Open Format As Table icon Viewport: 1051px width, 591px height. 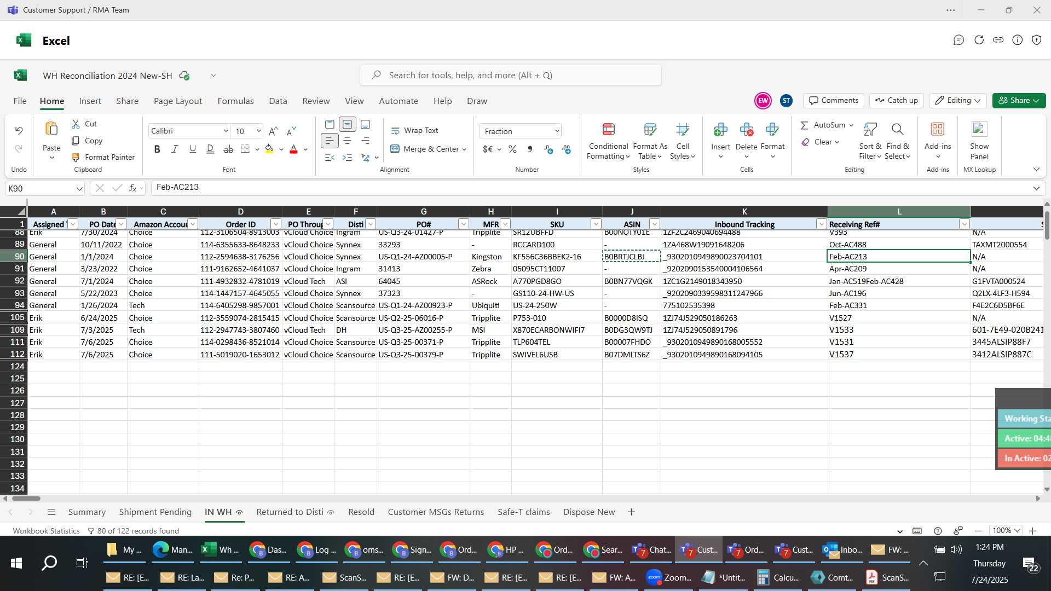pos(650,130)
